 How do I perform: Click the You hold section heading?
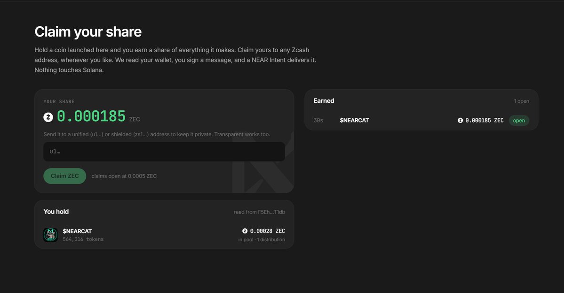pos(56,211)
